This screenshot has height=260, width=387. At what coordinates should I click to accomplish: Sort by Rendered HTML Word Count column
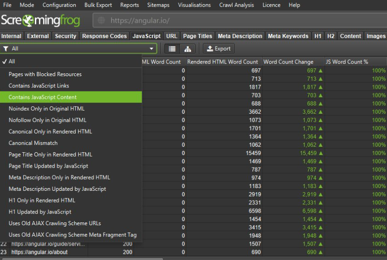click(x=223, y=62)
